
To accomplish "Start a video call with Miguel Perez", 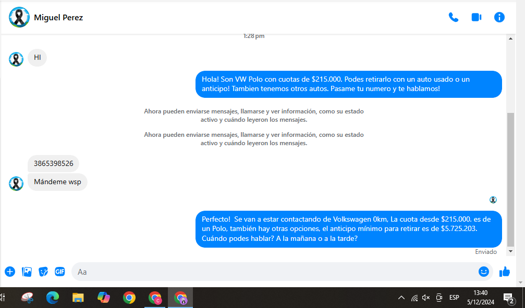I will pyautogui.click(x=476, y=17).
